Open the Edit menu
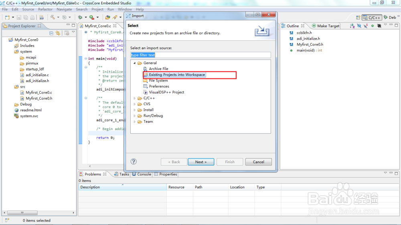 (15, 9)
